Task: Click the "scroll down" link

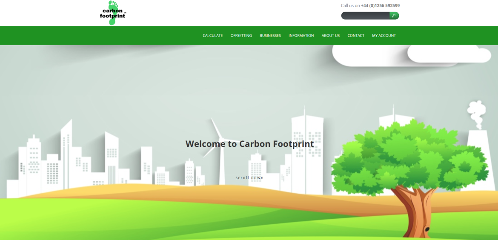Action: (x=249, y=177)
